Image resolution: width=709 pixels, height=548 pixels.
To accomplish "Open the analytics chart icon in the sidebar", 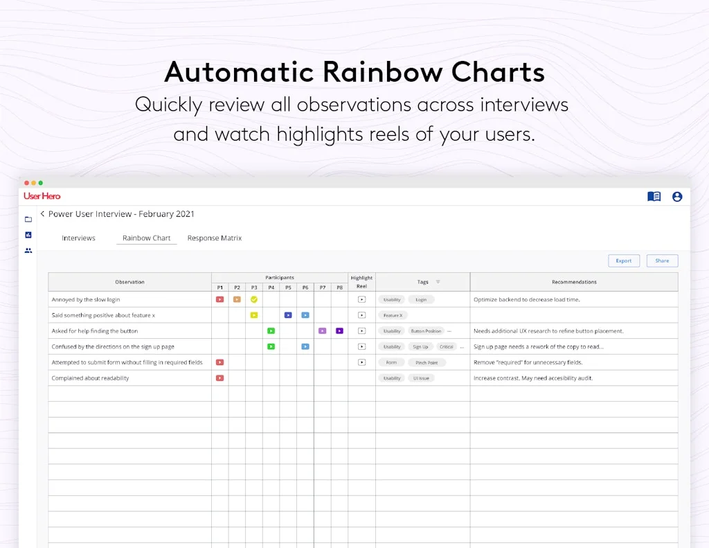I will (x=28, y=235).
